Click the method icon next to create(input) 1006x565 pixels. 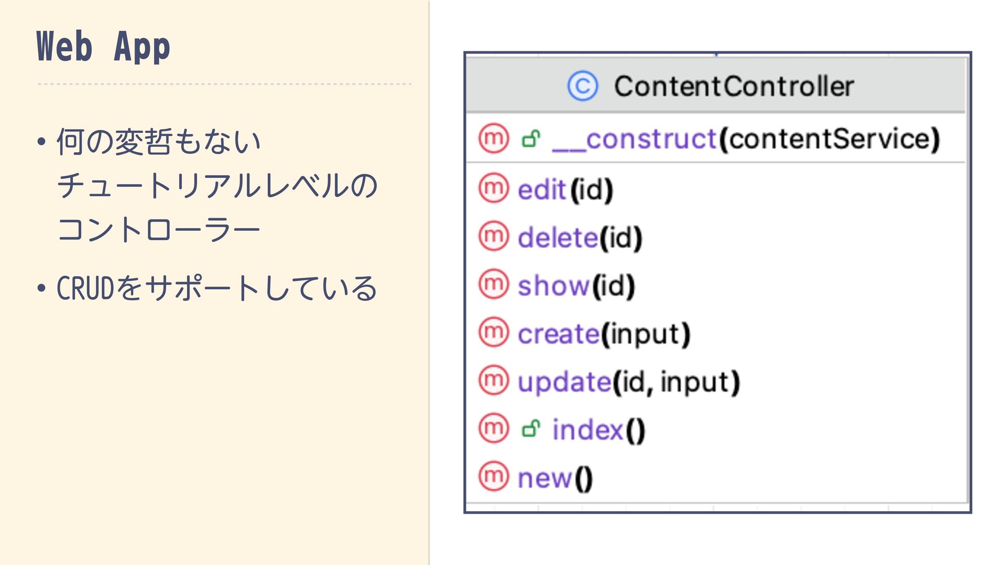click(x=494, y=332)
